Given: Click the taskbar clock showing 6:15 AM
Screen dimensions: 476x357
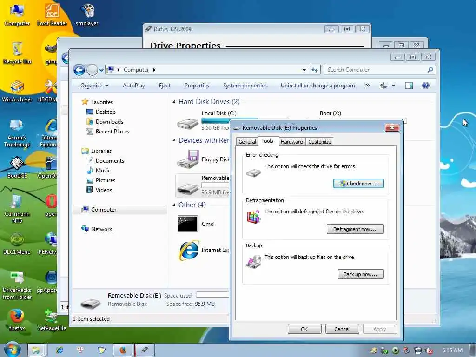Looking at the screenshot, I should pos(452,350).
